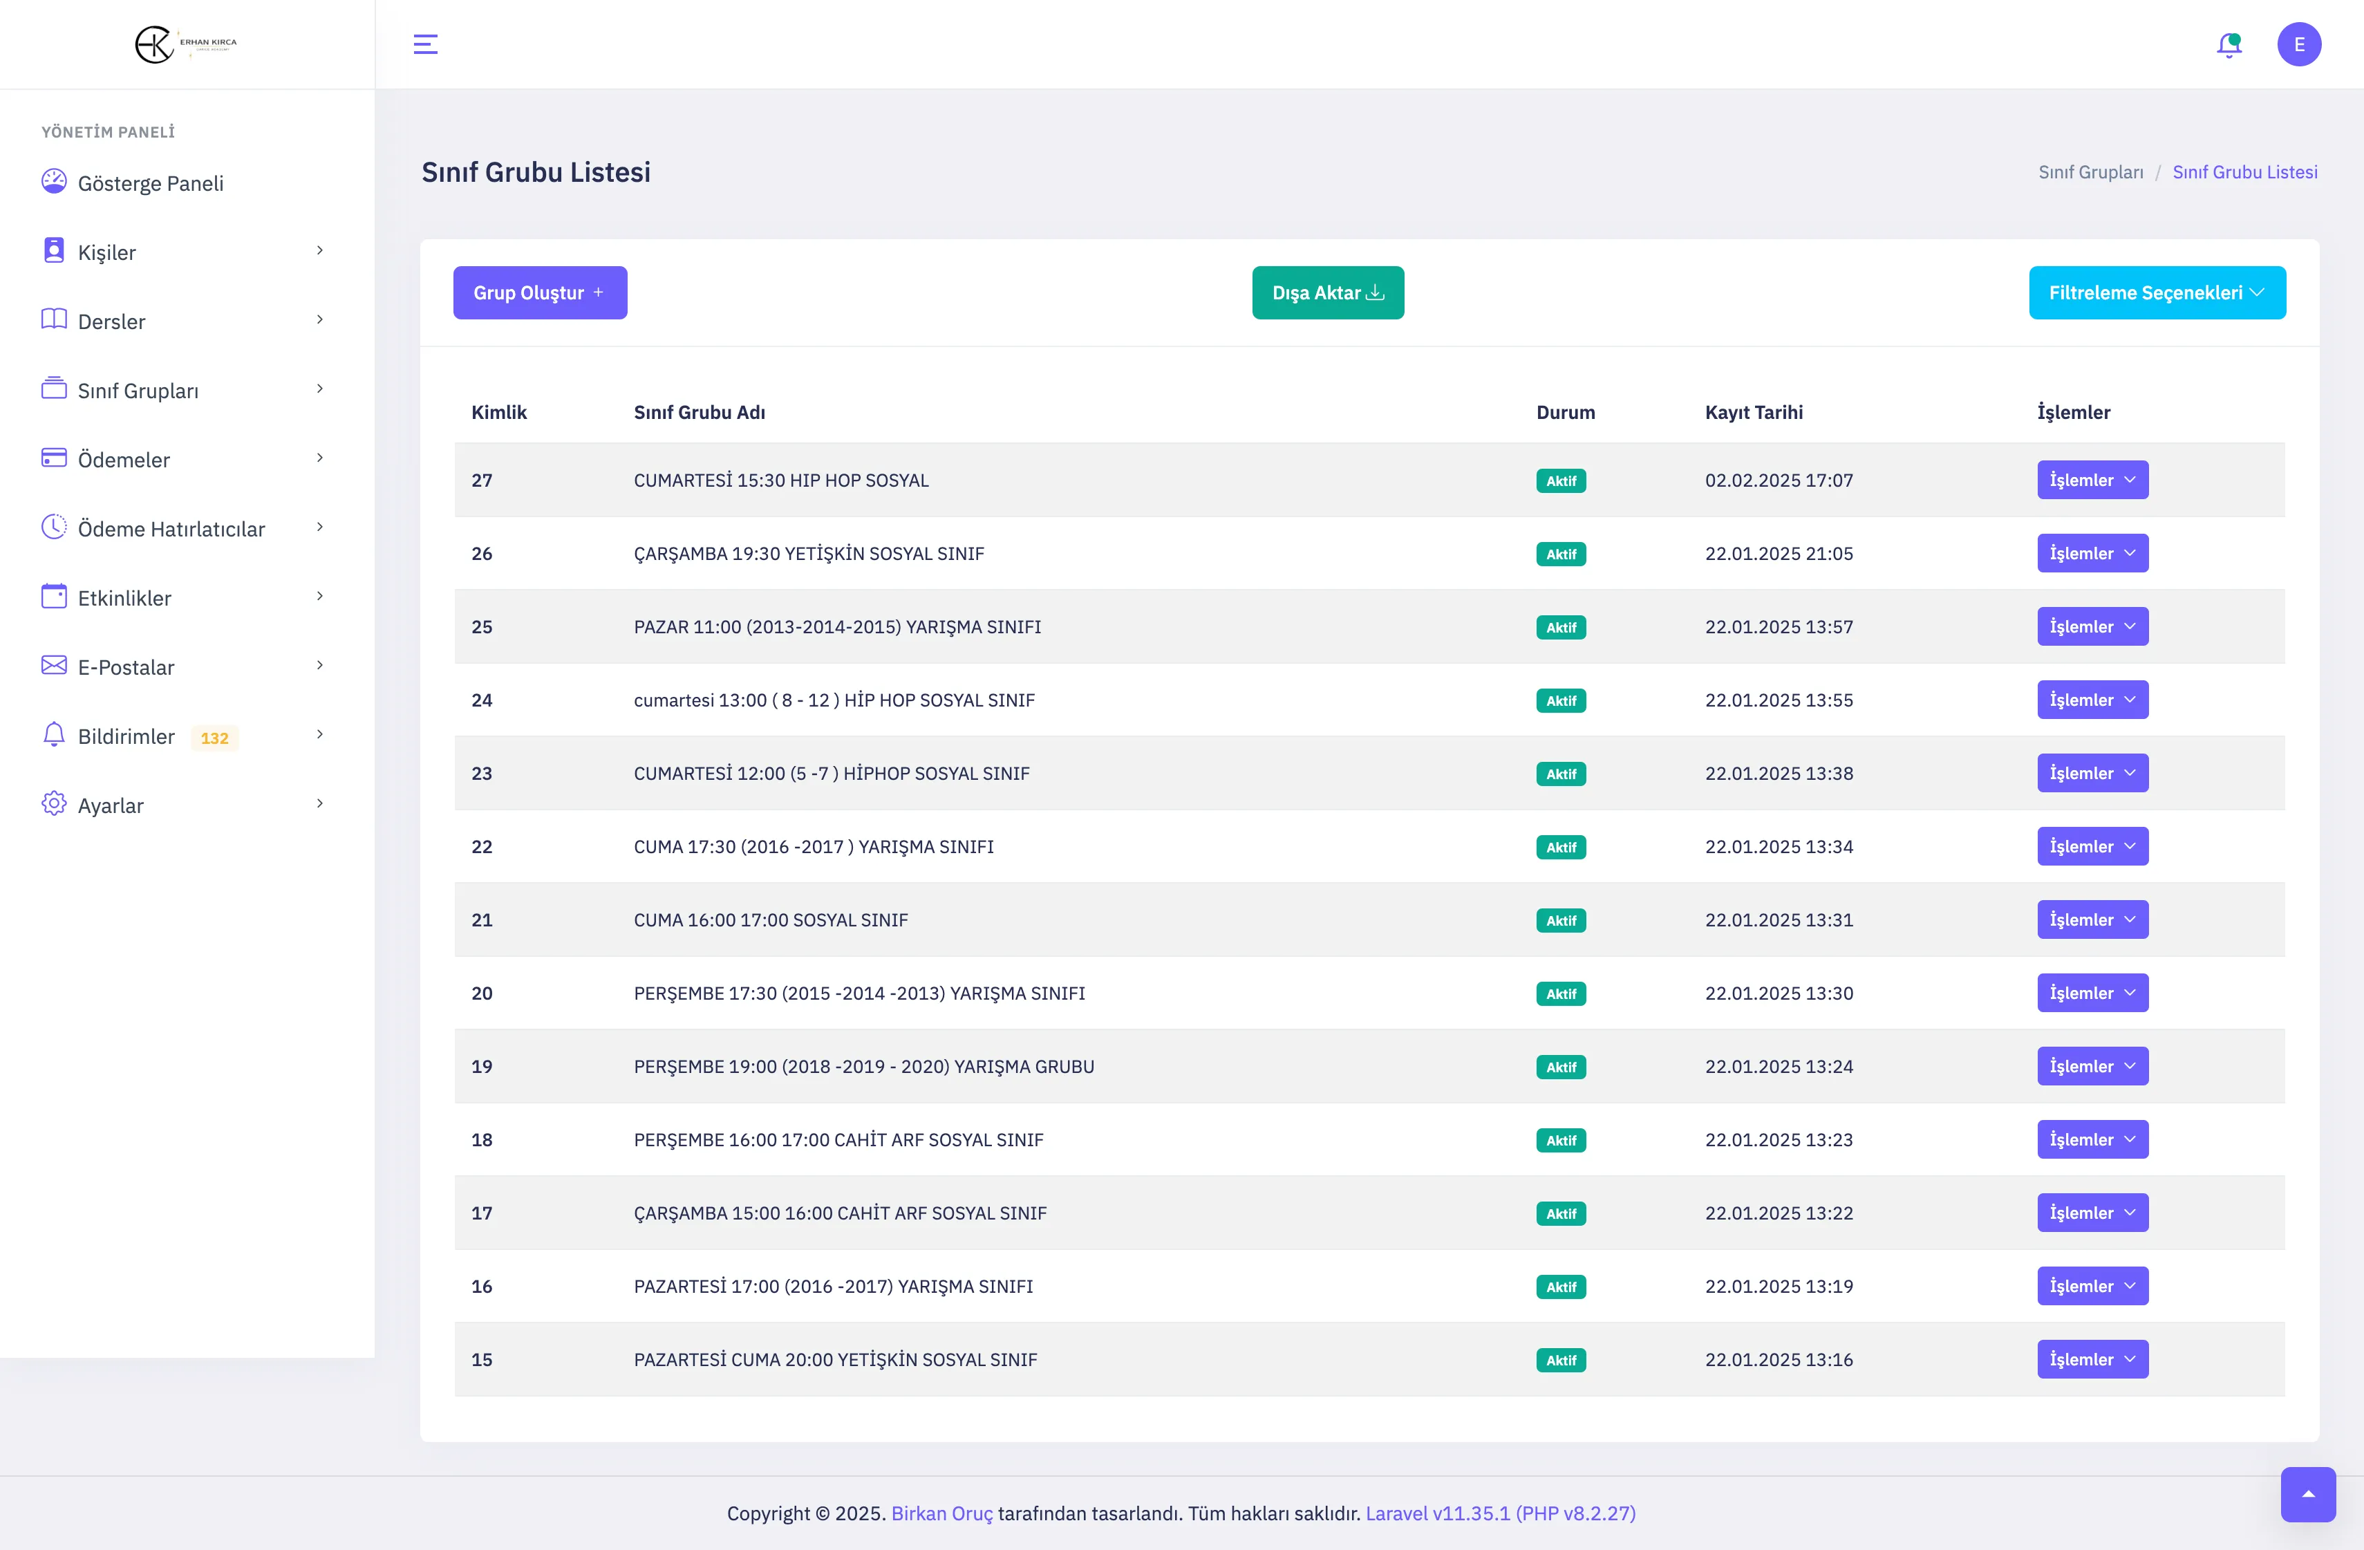Open Dersler menu item
This screenshot has height=1550, width=2364.
(111, 322)
